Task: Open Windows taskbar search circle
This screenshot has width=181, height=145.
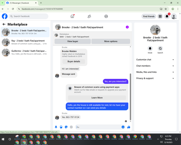Action: [x=10, y=139]
